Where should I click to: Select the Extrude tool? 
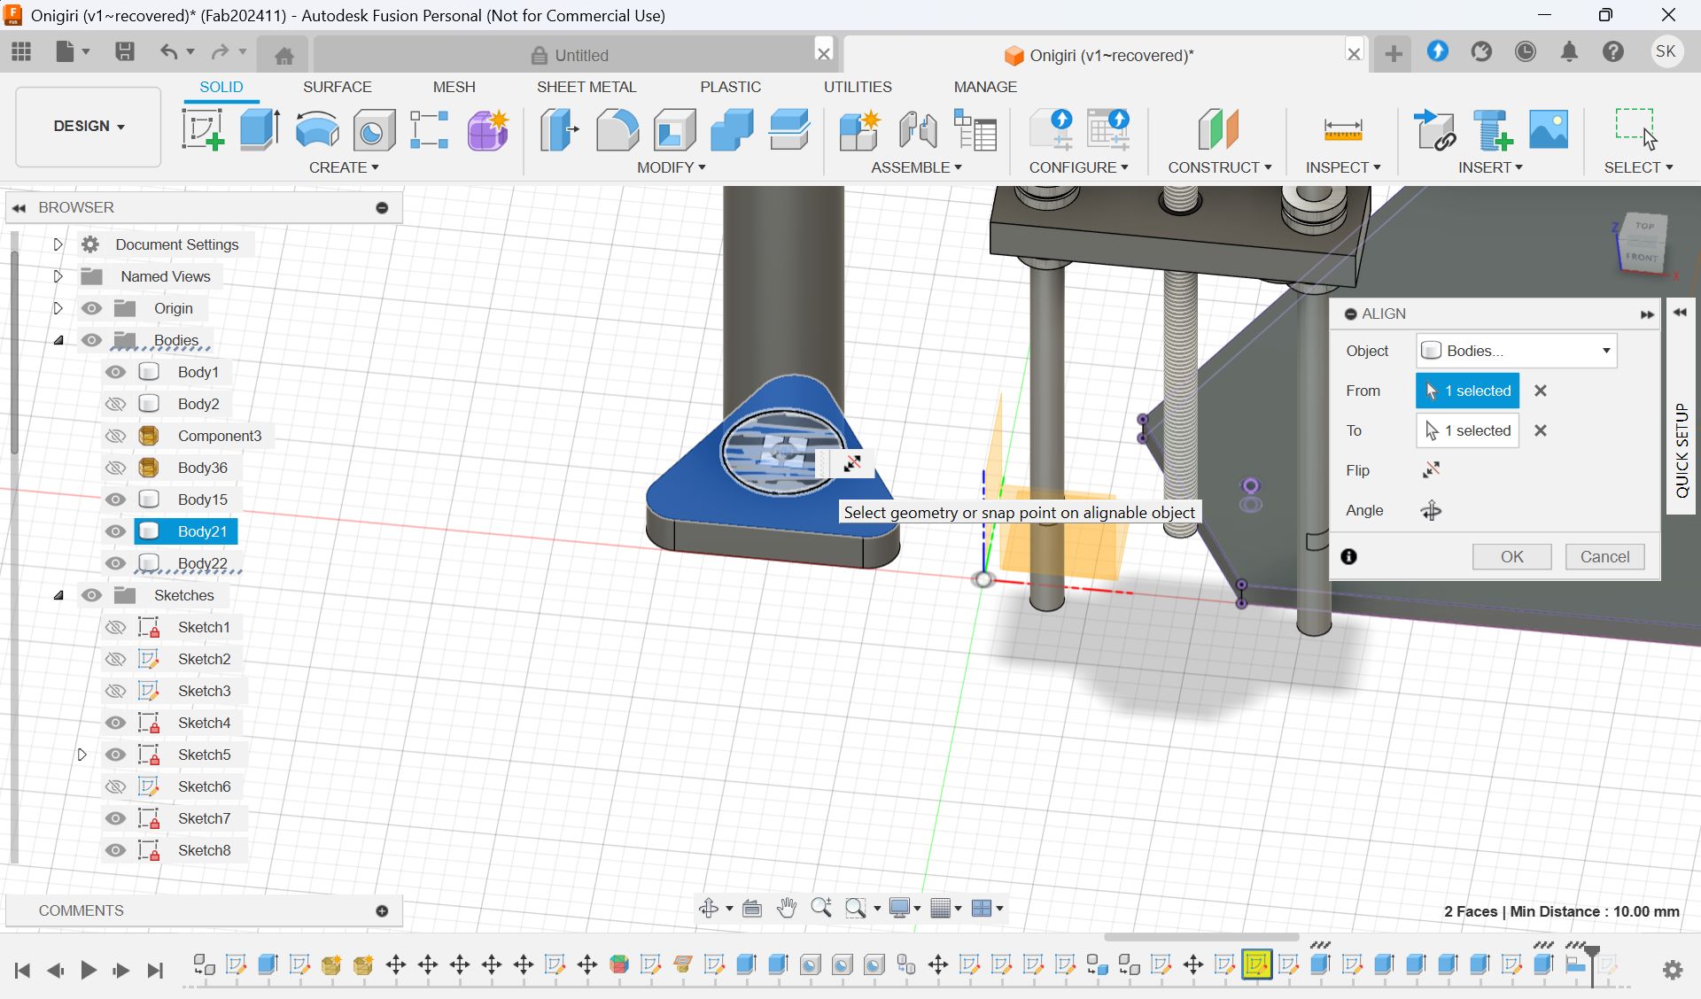pyautogui.click(x=260, y=129)
